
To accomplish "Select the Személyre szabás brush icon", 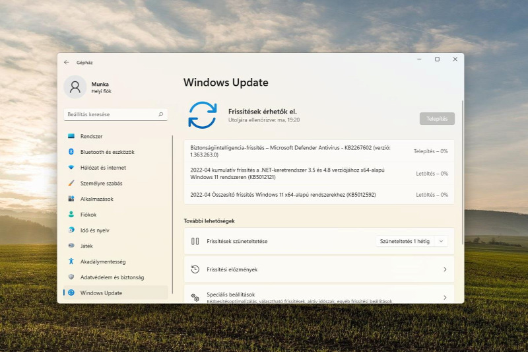I will pos(71,183).
